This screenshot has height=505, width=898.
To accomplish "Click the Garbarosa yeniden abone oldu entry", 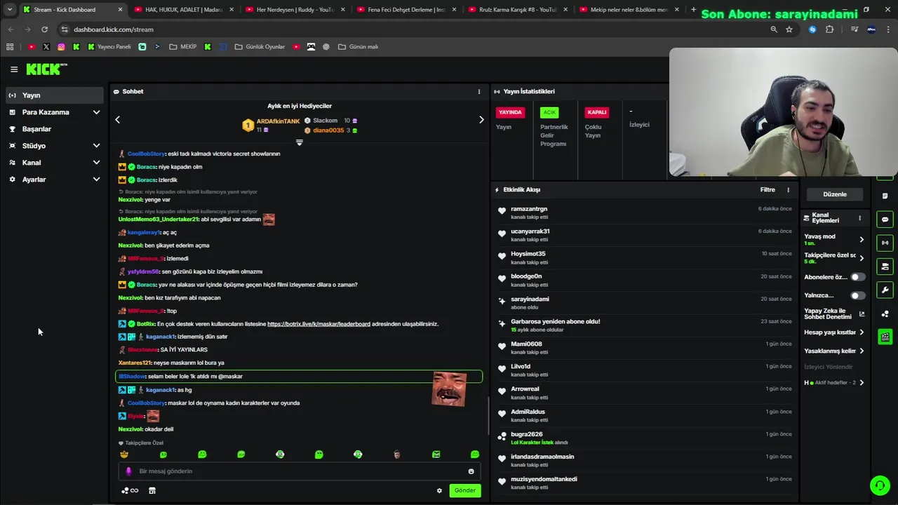I will [645, 325].
